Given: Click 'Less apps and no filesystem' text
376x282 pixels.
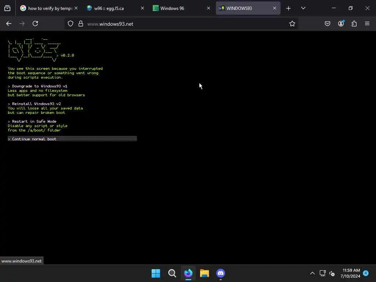Looking at the screenshot, I should pyautogui.click(x=38, y=90).
